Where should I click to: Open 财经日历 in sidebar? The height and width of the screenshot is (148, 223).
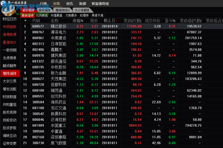(9, 19)
